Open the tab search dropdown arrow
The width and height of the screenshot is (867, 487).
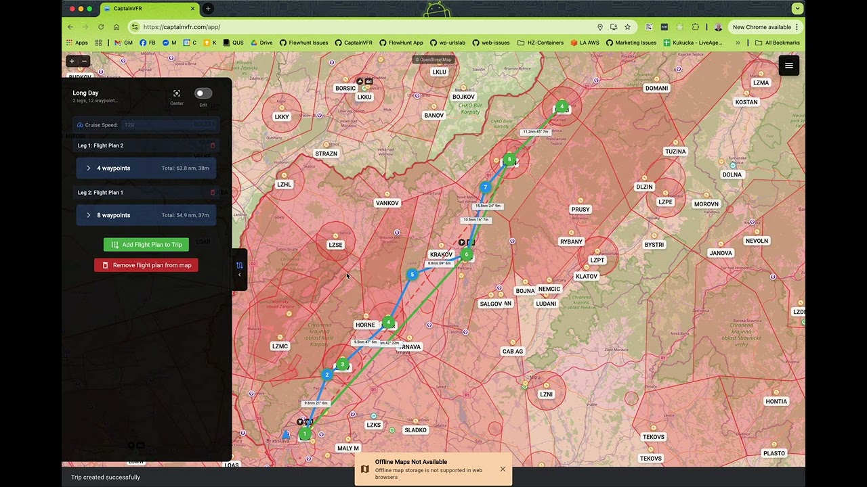[797, 9]
